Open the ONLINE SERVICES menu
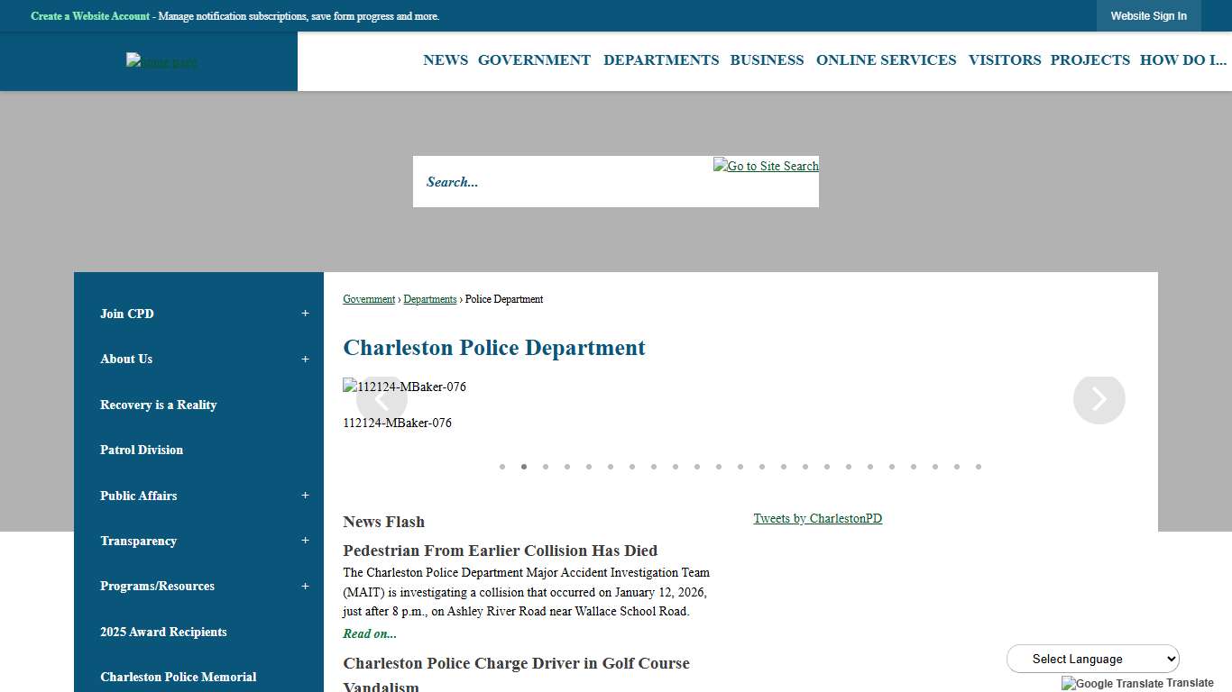The width and height of the screenshot is (1232, 692). click(886, 59)
